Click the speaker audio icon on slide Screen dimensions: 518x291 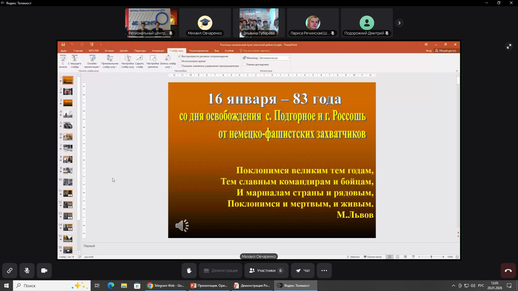(182, 226)
